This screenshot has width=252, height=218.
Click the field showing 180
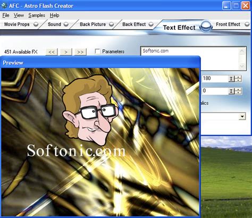pos(215,78)
